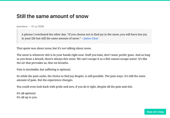Click the dot separator between author and date
Screen dimensions: 170x118
[29, 27]
